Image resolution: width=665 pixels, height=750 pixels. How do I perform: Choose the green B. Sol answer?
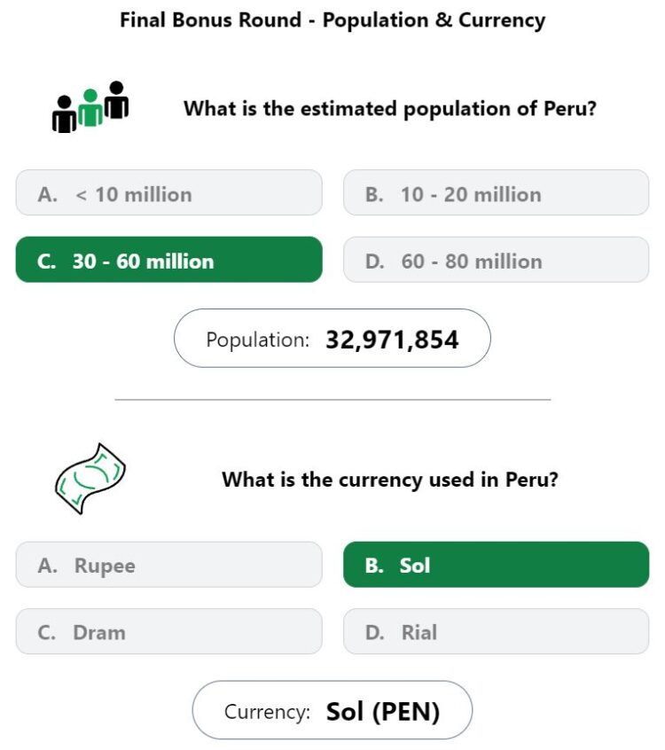click(497, 565)
